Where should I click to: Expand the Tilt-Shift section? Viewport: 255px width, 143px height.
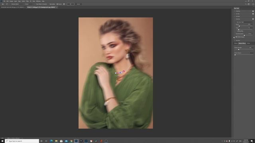pos(235,16)
